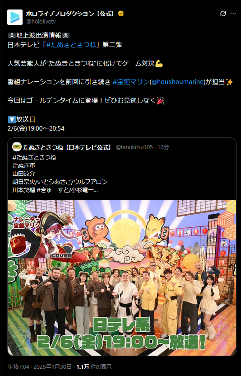Click the @hololivetv handle
This screenshot has height=376, width=241.
click(x=41, y=22)
